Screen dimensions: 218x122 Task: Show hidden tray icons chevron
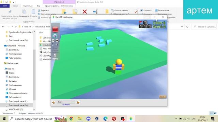coord(176,119)
